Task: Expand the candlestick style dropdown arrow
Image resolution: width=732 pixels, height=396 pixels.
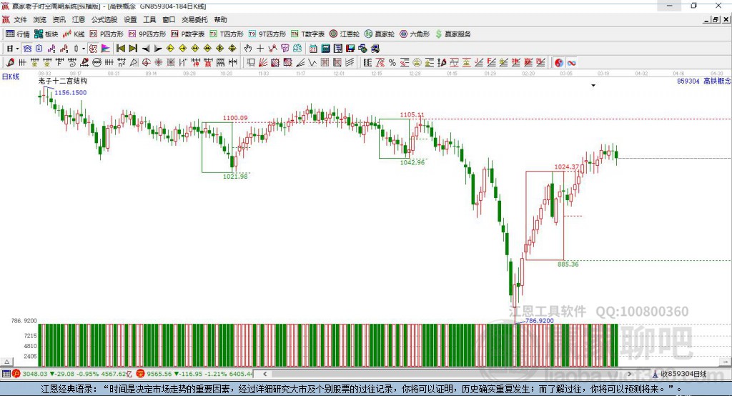Action: pyautogui.click(x=84, y=49)
